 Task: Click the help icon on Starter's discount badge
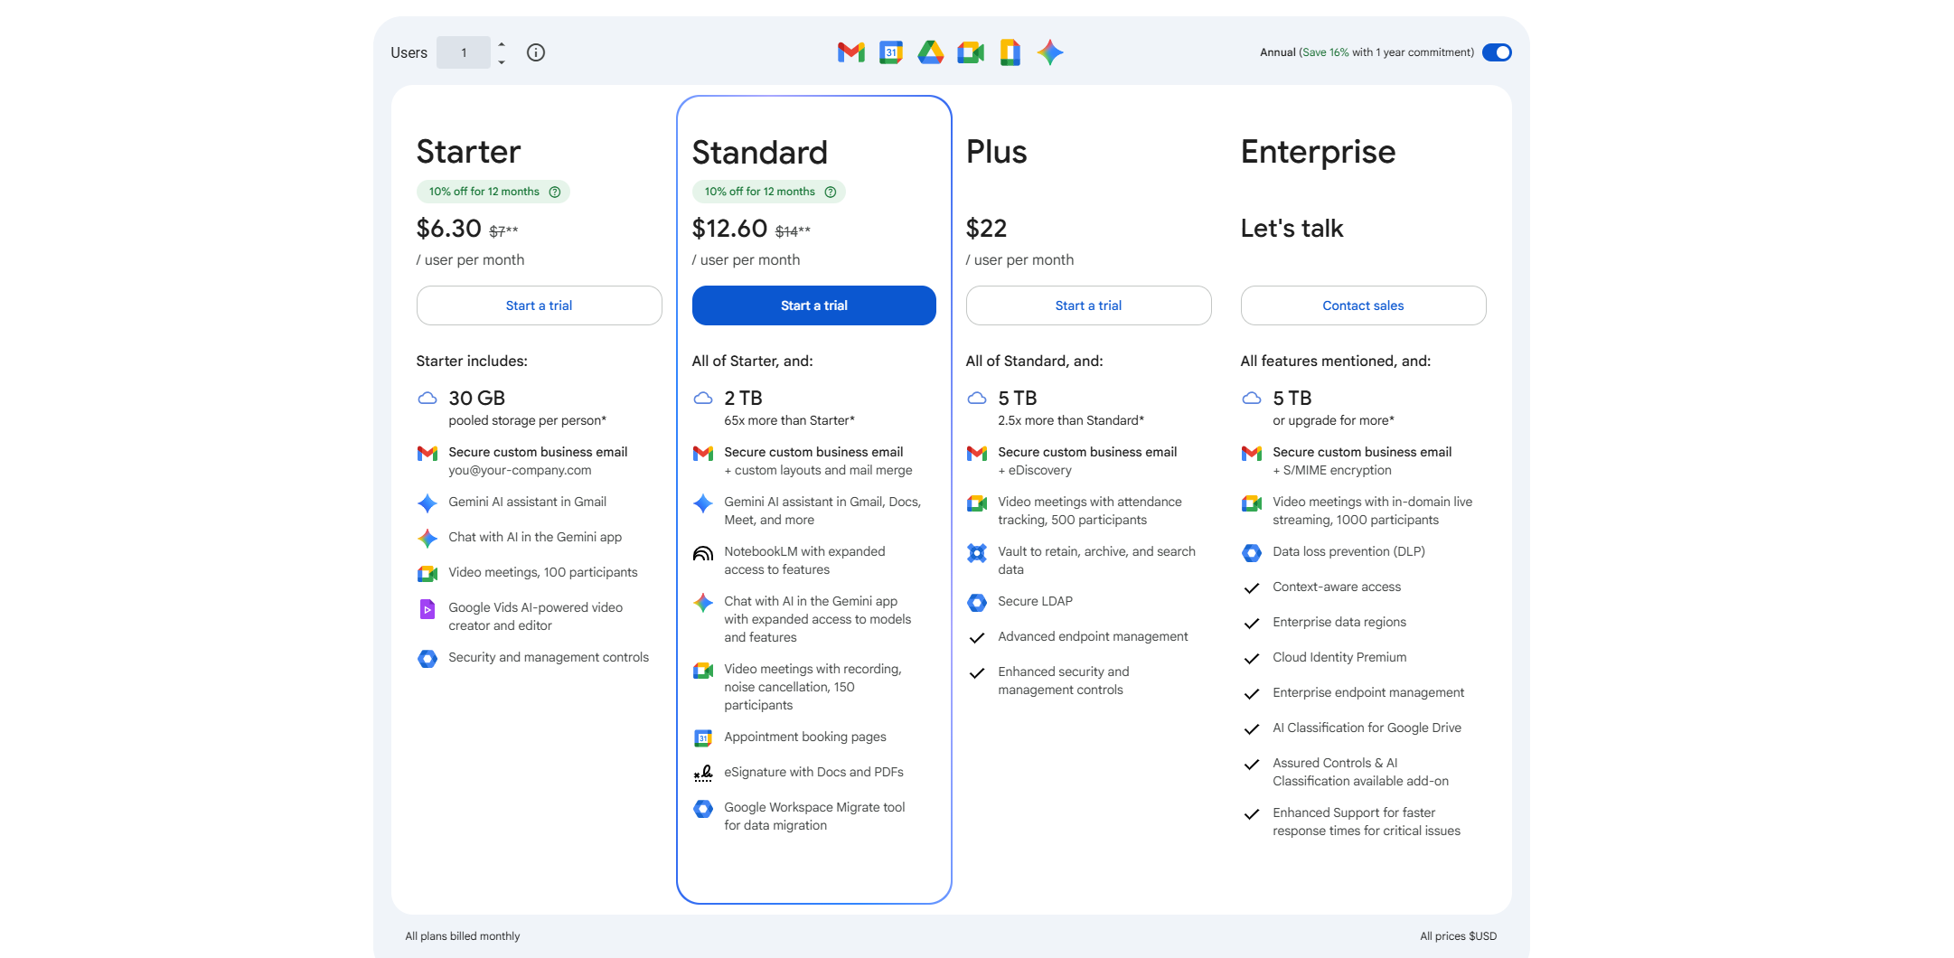pos(555,192)
